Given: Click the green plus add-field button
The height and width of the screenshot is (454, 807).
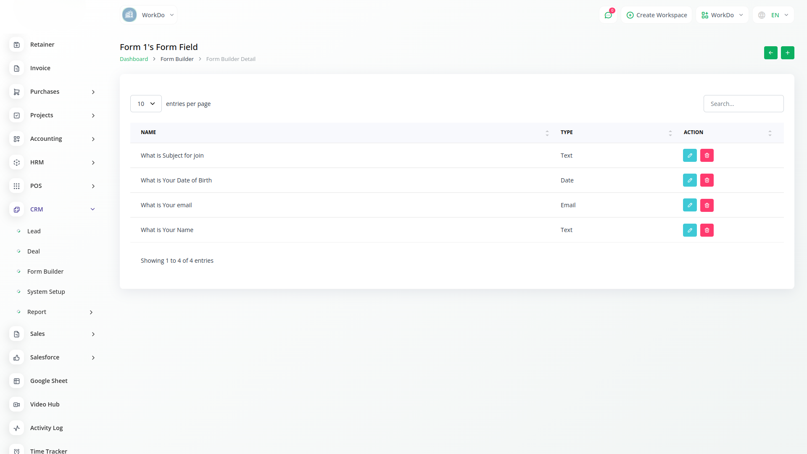Looking at the screenshot, I should point(787,53).
